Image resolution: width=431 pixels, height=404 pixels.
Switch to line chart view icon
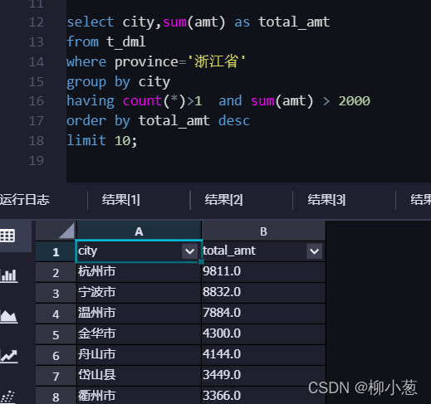coord(9,356)
